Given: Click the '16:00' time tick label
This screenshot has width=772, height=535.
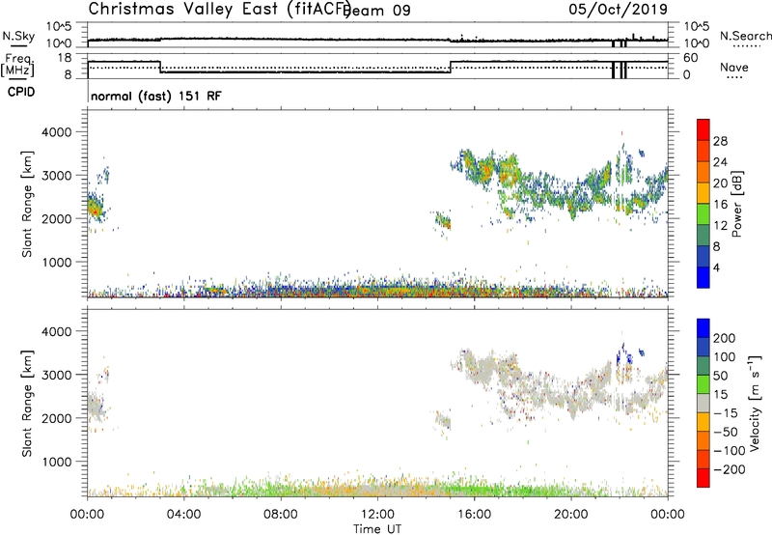Looking at the screenshot, I should pos(474,515).
